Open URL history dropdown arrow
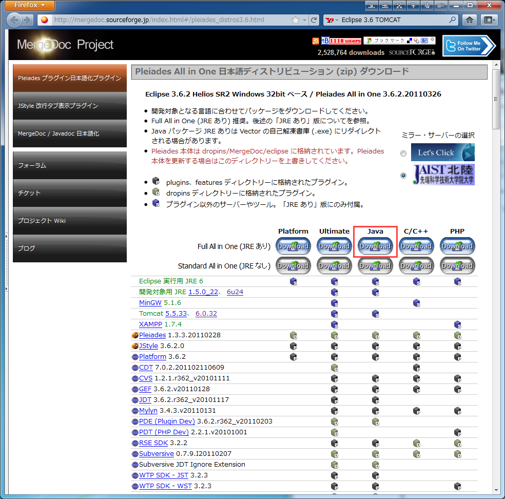 pos(304,20)
